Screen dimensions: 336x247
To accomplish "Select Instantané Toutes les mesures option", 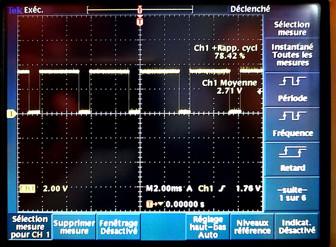I will click(292, 55).
